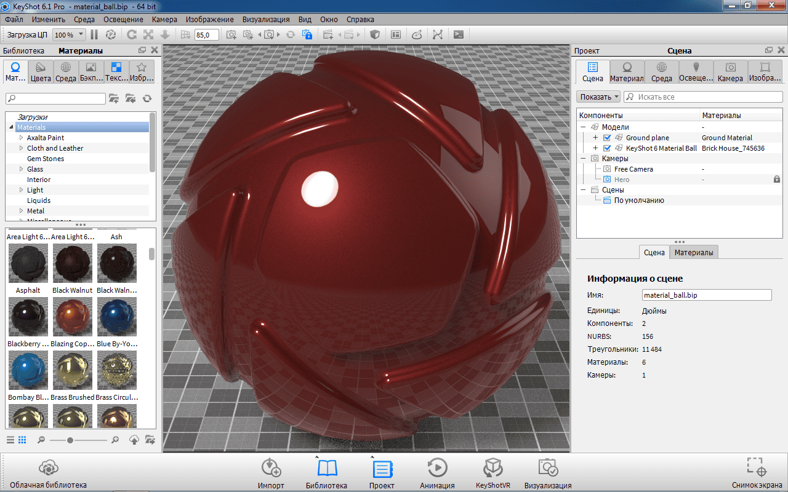This screenshot has width=788, height=492.
Task: Open the Показать dropdown
Action: point(598,97)
